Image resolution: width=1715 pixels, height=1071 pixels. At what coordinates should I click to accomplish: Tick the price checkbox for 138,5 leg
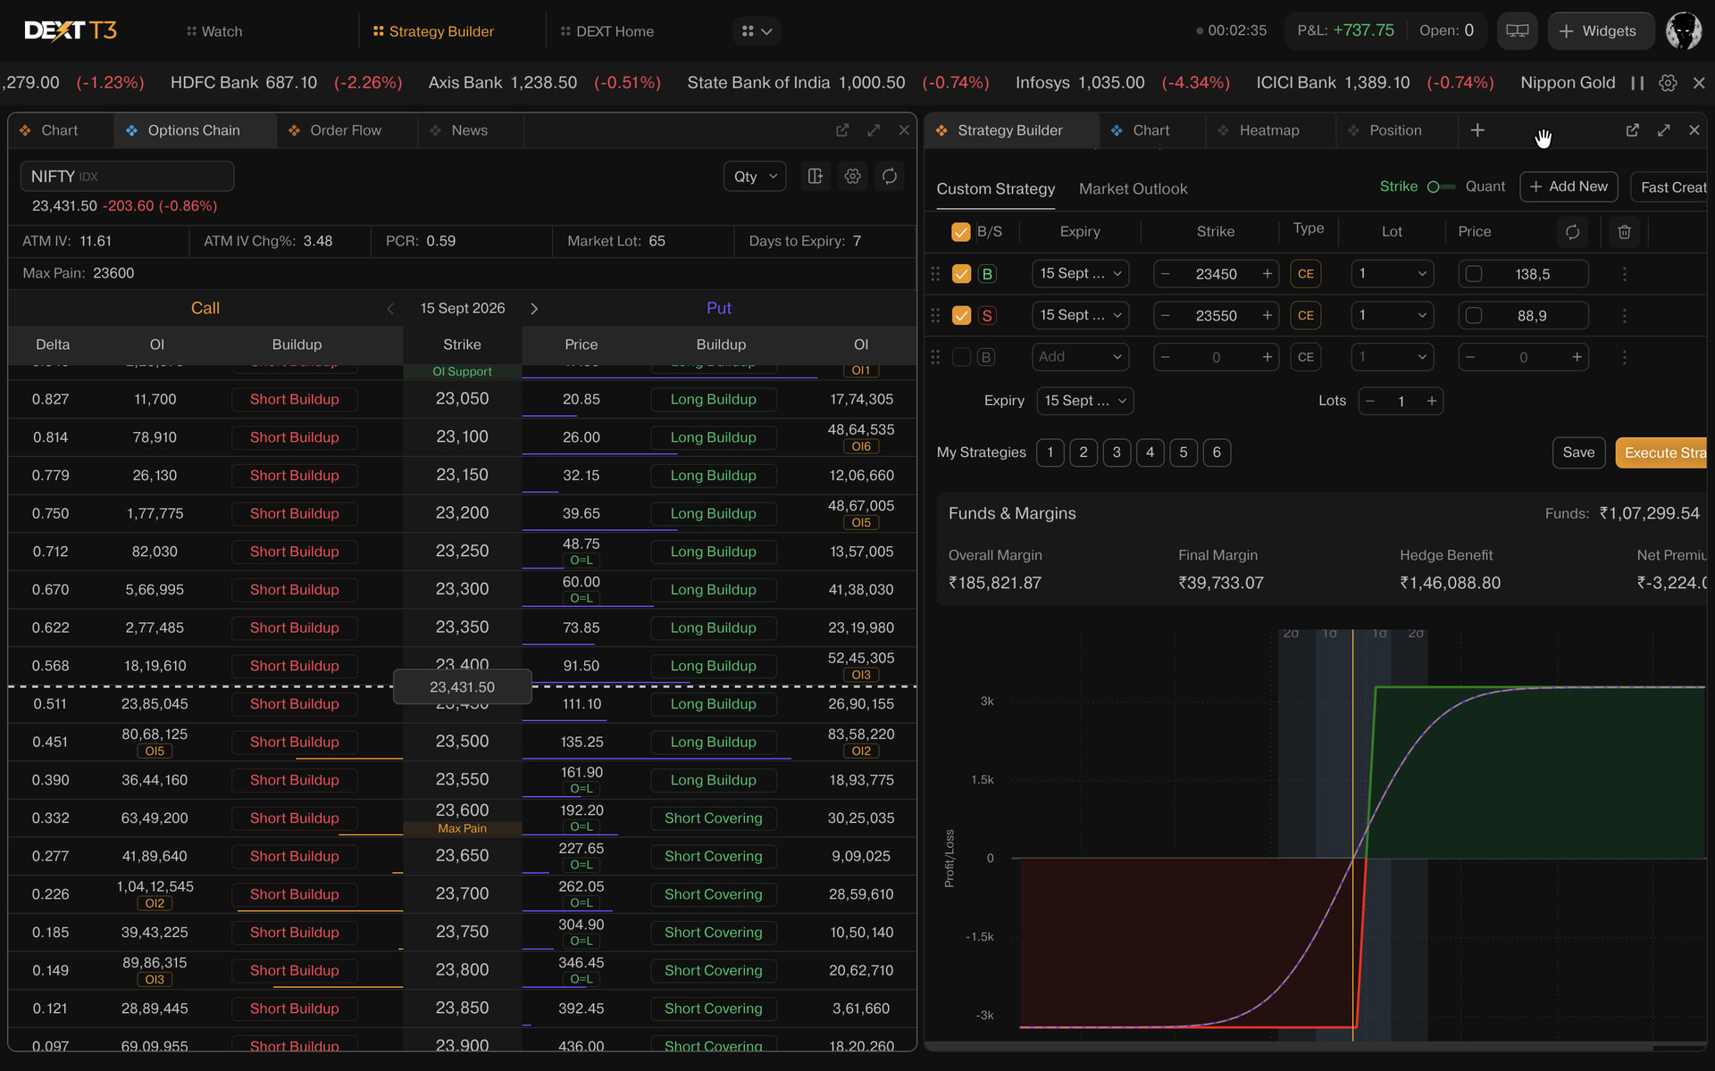pos(1474,274)
